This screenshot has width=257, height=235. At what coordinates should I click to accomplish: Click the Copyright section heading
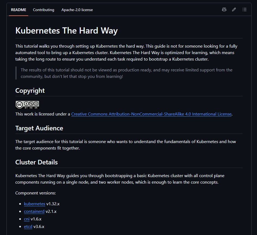(30, 91)
